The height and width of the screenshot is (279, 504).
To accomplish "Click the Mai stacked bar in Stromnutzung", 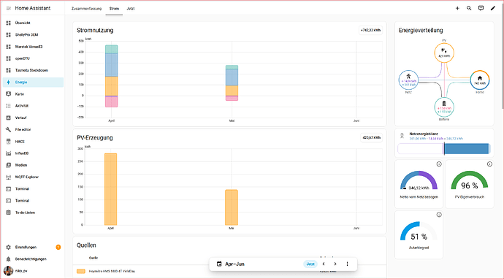I will click(x=232, y=83).
